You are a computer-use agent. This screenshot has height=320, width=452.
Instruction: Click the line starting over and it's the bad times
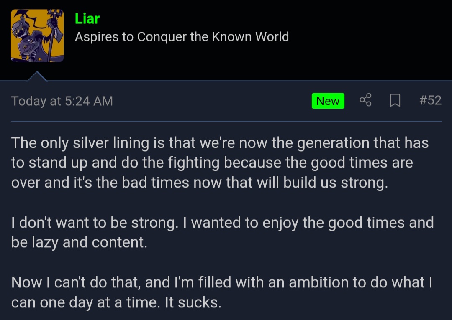coord(200,183)
